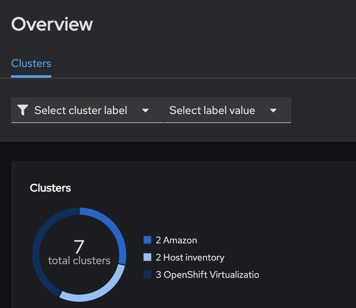The width and height of the screenshot is (356, 308).
Task: Click the Amazon legend color square
Action: pyautogui.click(x=147, y=240)
